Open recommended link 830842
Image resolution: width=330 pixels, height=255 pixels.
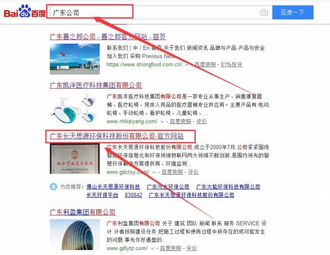134,195
